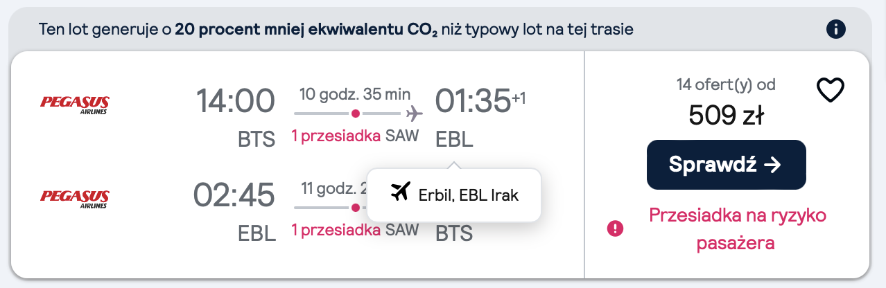Click return Pegasus Airlines logo
This screenshot has width=886, height=288.
pyautogui.click(x=75, y=199)
